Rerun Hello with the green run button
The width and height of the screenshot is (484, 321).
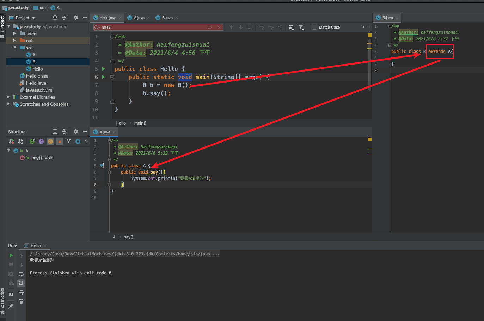point(11,255)
